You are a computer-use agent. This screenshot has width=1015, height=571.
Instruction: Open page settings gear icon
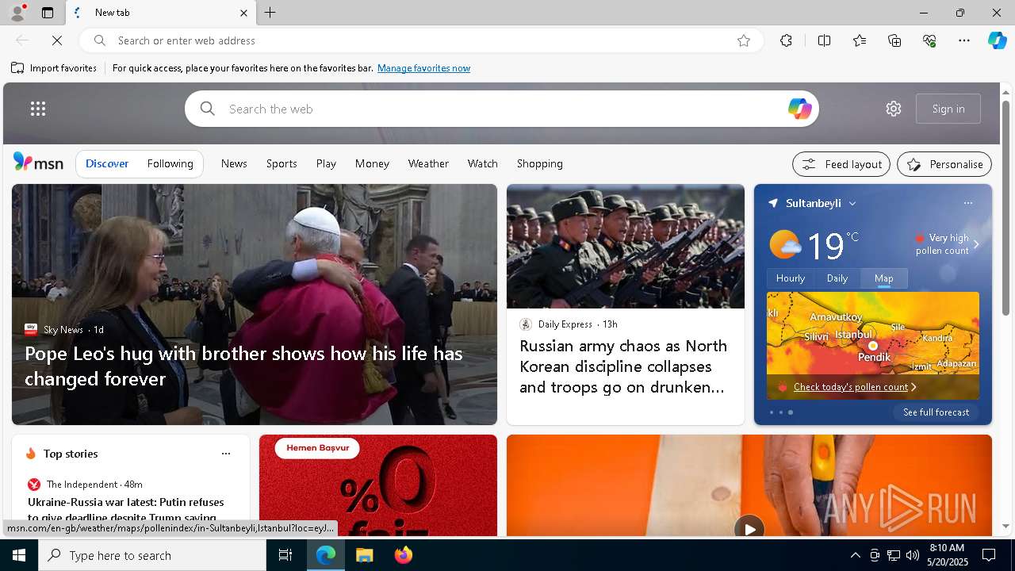pos(894,109)
